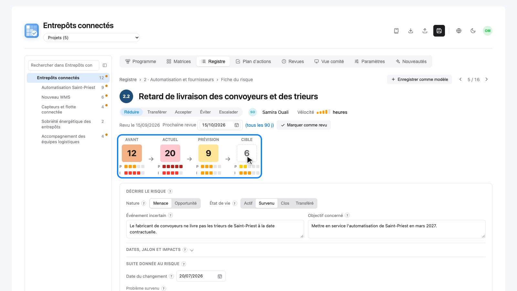Image resolution: width=517 pixels, height=291 pixels.
Task: Show help icon next to Nature
Action: coord(144,203)
